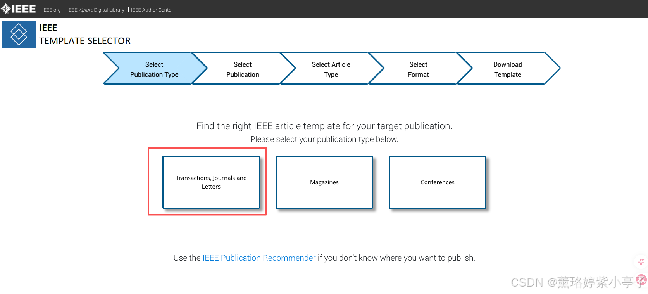648x294 pixels.
Task: Click 'Please select your publication type below.' text
Action: (324, 139)
